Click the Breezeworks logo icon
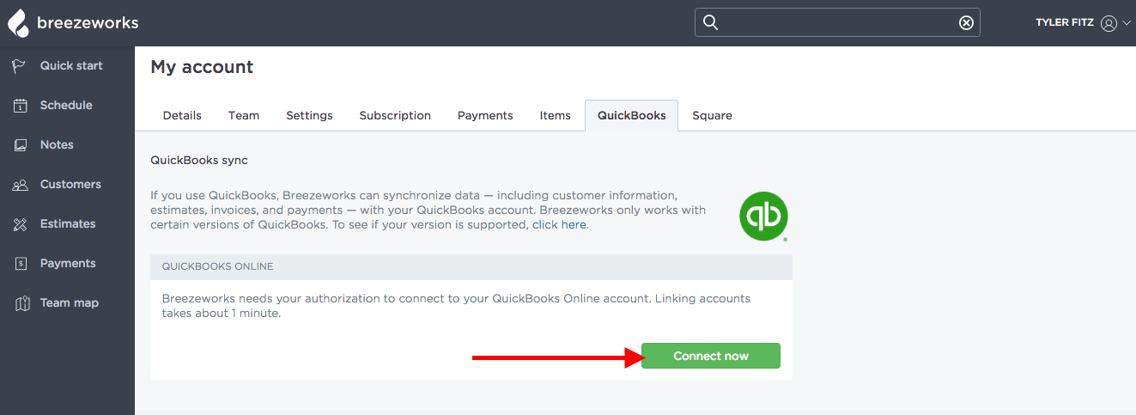 [x=19, y=23]
